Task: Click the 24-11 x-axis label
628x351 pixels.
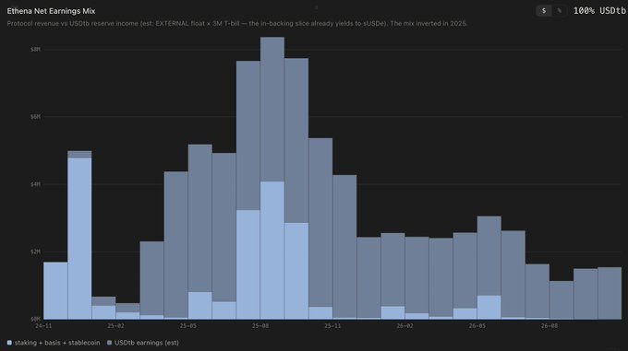Action: 43,326
